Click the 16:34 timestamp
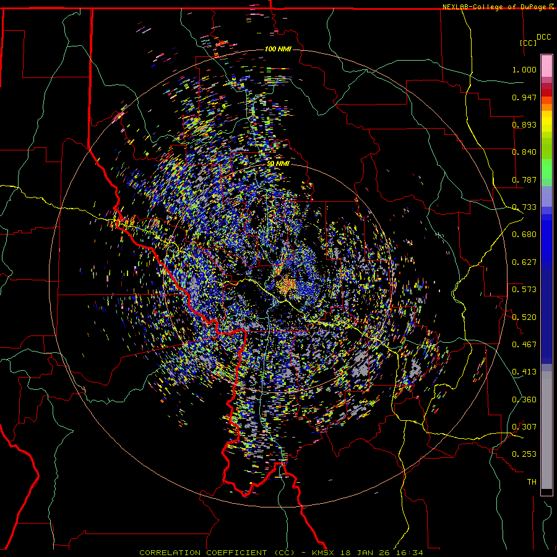Viewport: 557px width, 557px height. [408, 553]
